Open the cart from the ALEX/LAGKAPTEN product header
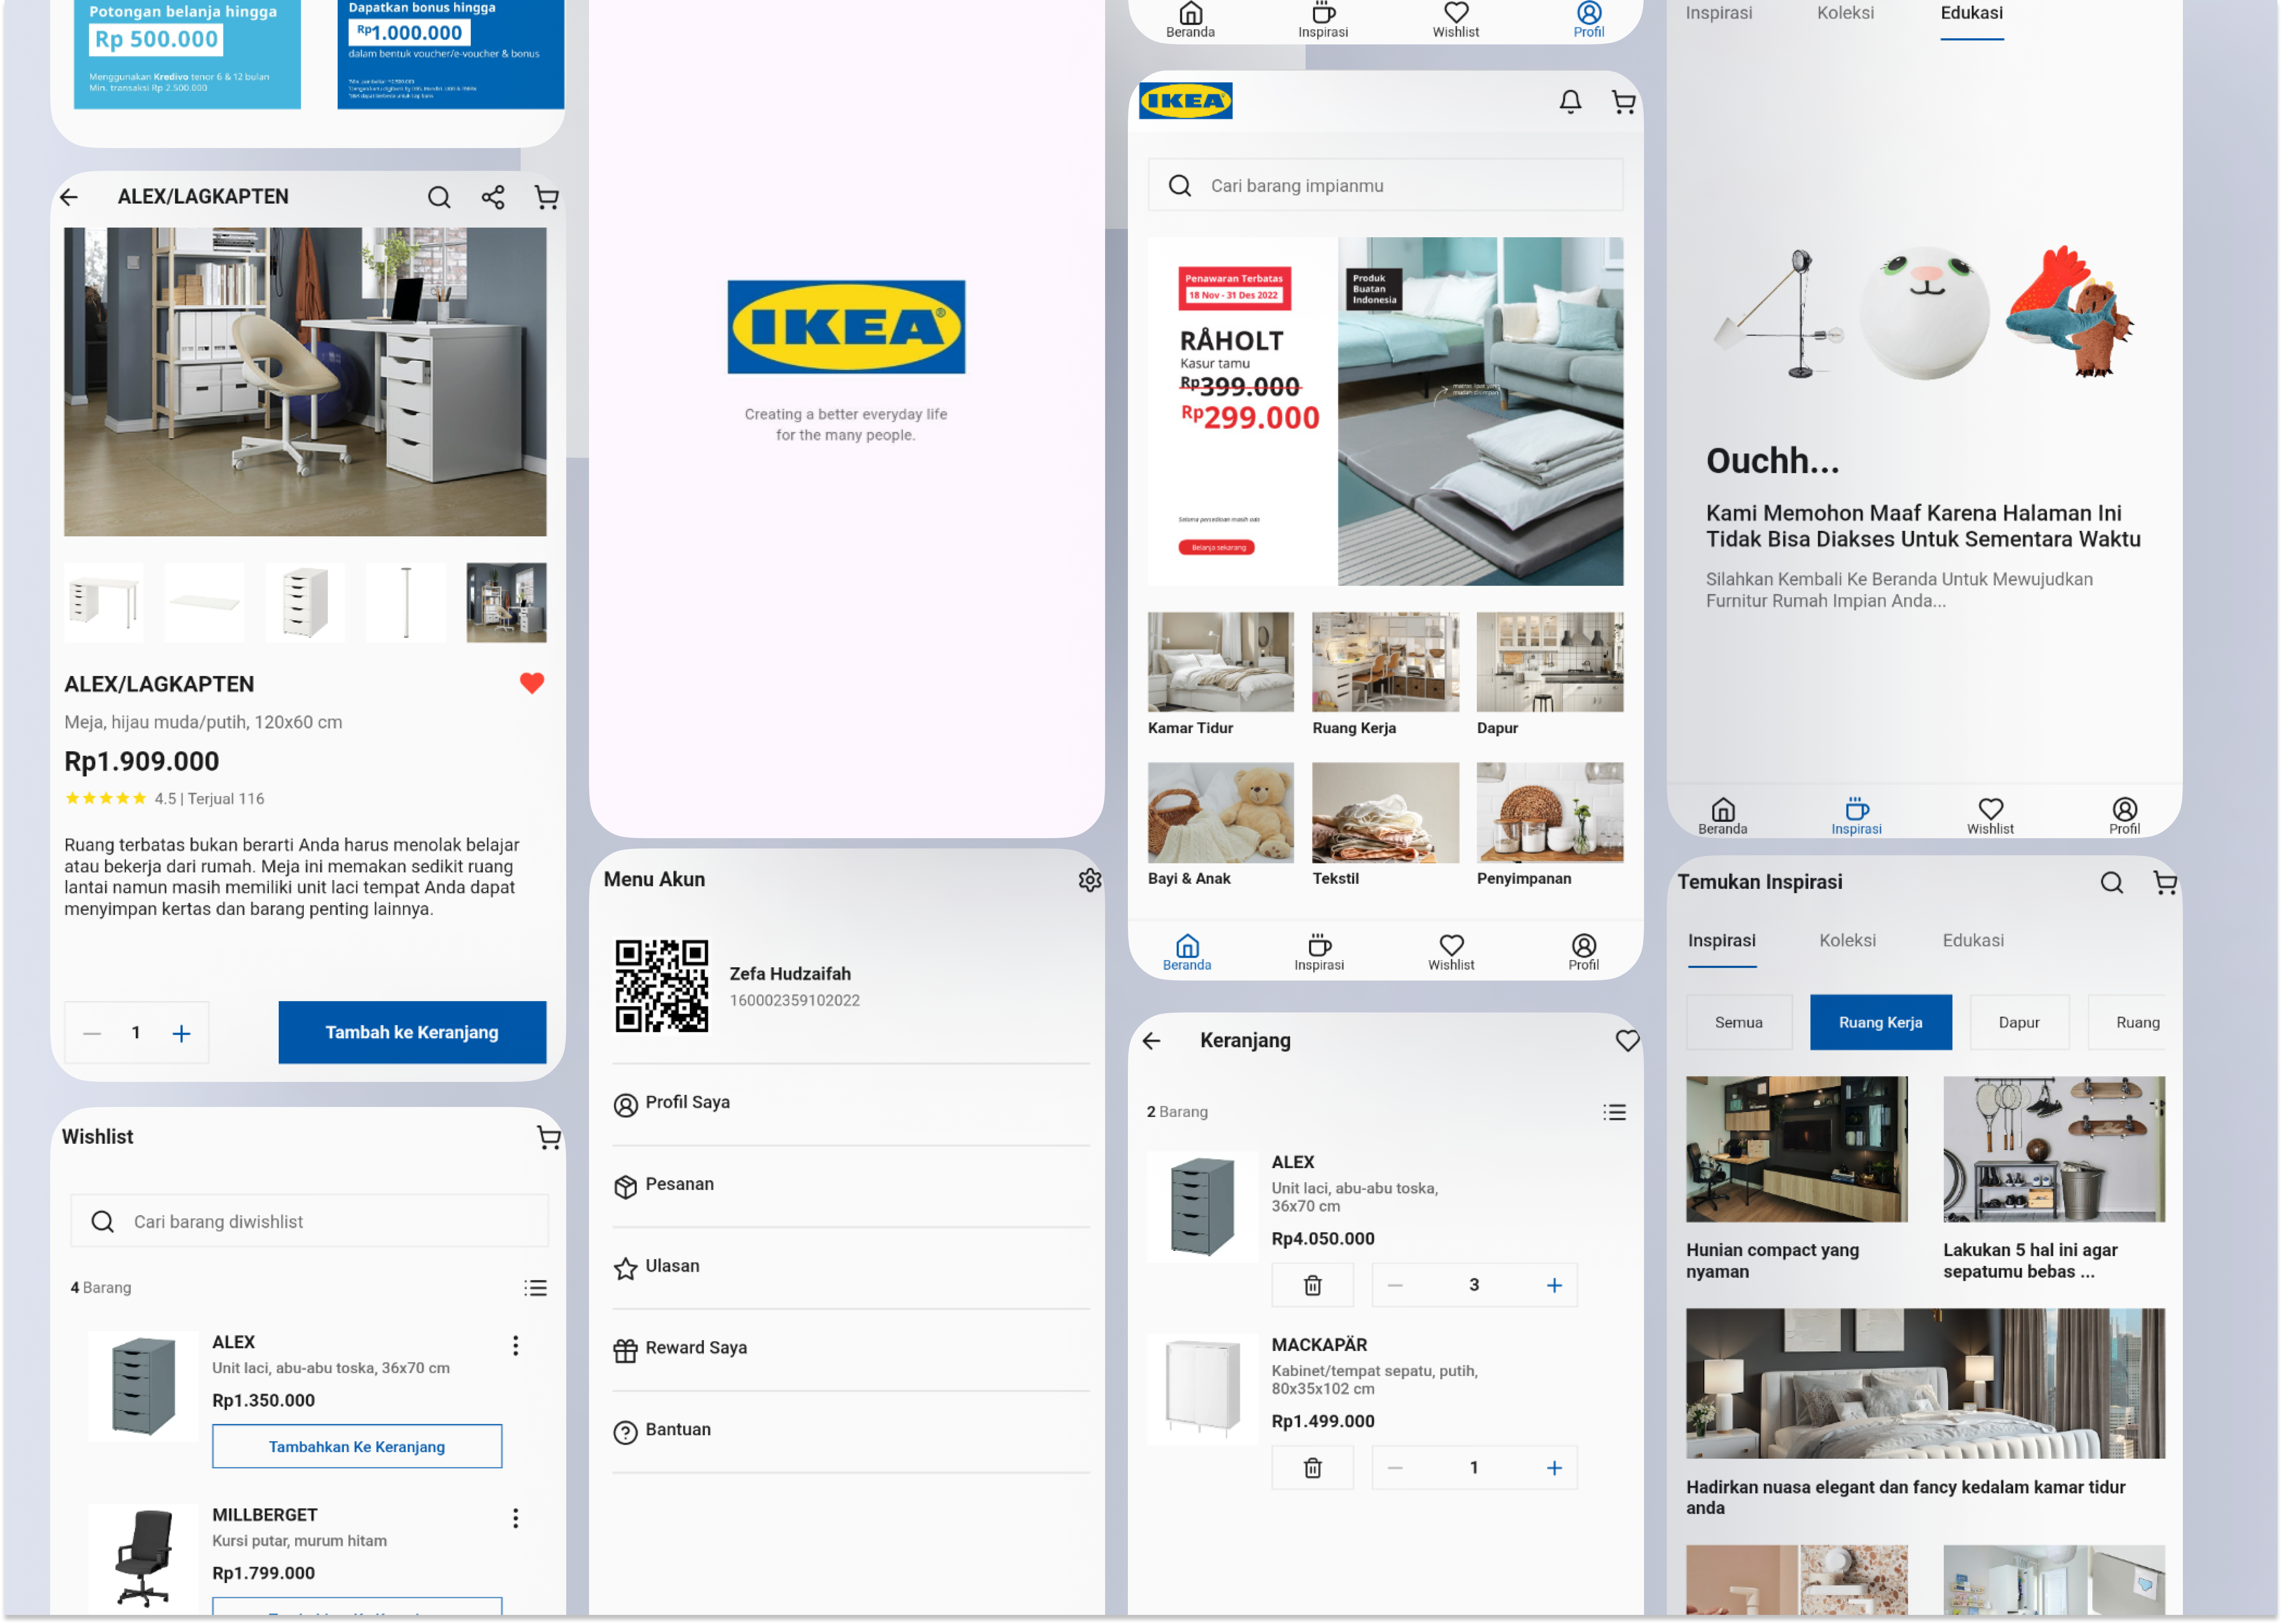2282x1624 pixels. tap(546, 197)
